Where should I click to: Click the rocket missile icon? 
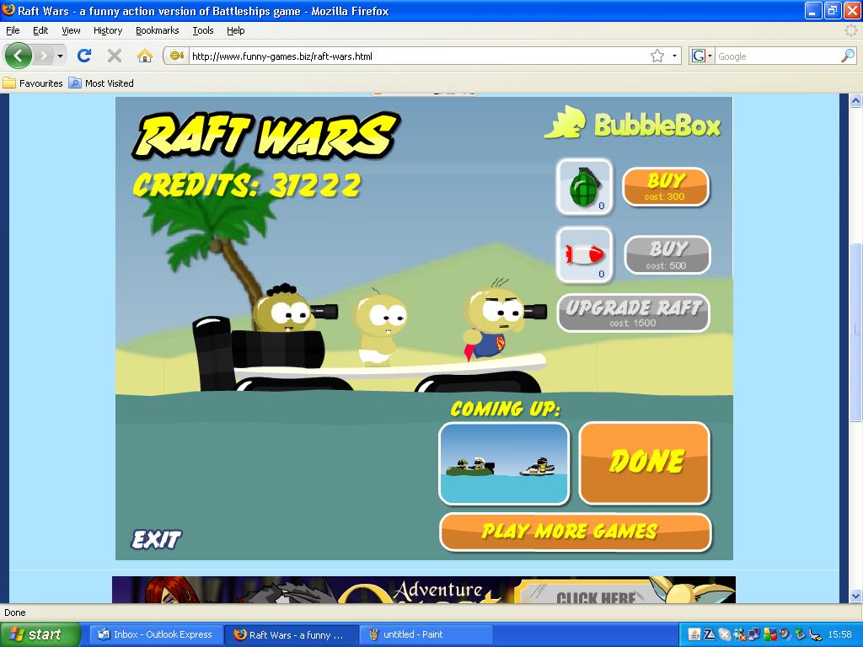[584, 254]
